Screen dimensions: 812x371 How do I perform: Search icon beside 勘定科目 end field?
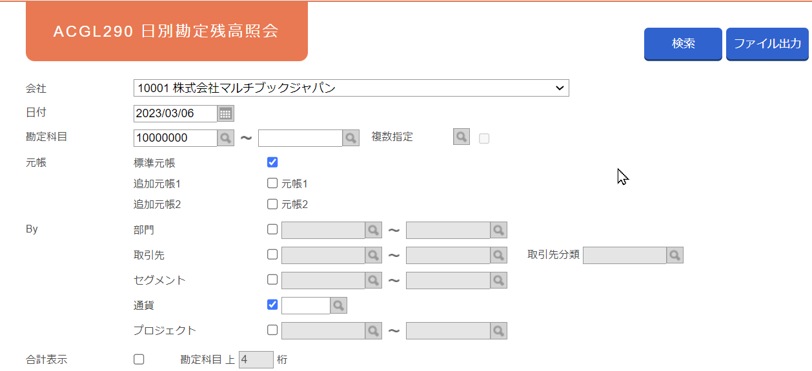350,138
